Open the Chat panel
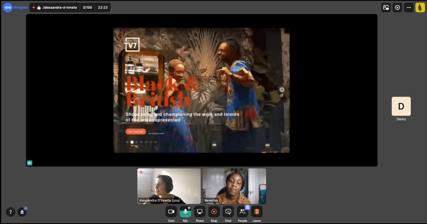 pos(228,212)
